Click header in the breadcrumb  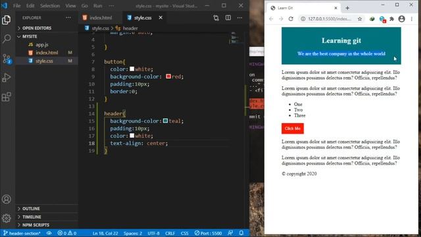click(130, 28)
